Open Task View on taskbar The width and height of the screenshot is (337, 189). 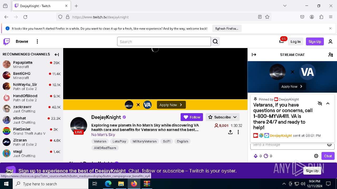[95, 184]
